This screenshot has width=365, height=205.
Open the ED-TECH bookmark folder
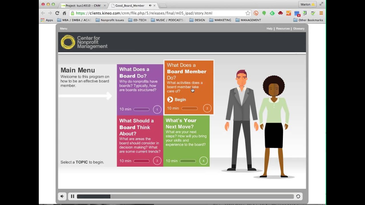point(137,20)
